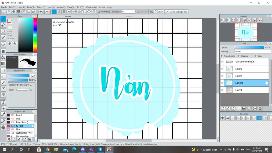Turn on the Concentric circle snap guide
The height and width of the screenshot is (153, 272).
click(x=79, y=12)
